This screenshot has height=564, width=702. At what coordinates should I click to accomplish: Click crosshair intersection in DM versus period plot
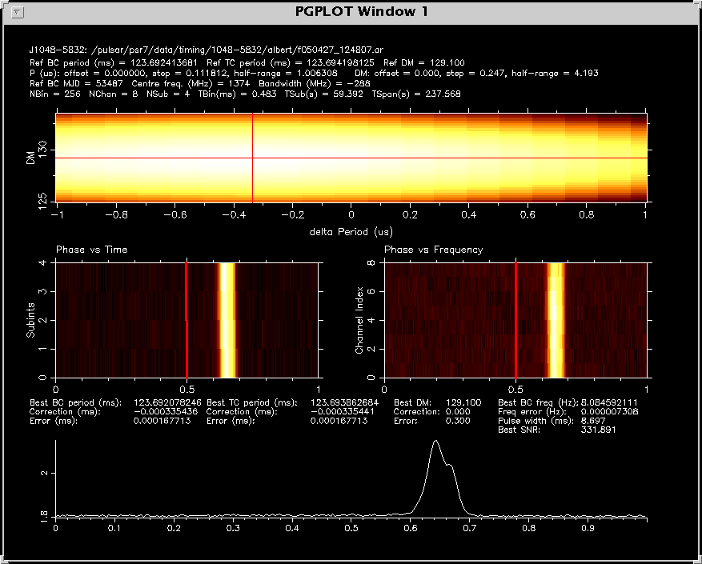click(252, 158)
